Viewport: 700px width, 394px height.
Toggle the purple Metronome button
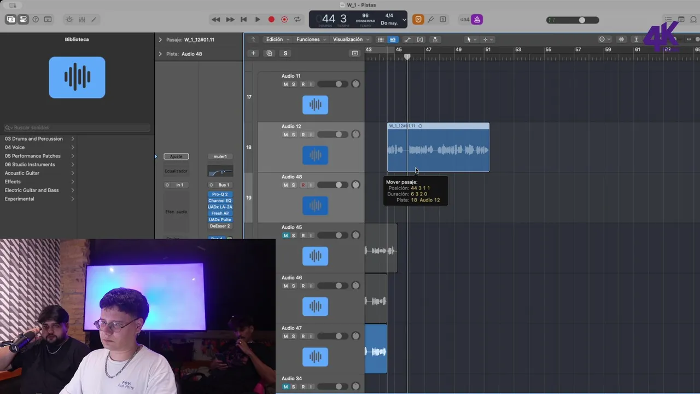pyautogui.click(x=477, y=19)
